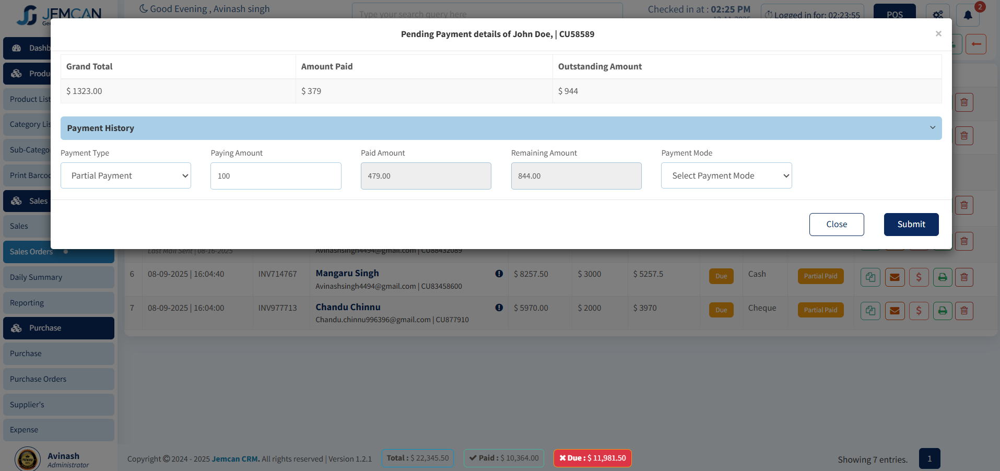Delete the Chandu Chinnu order row

point(964,311)
